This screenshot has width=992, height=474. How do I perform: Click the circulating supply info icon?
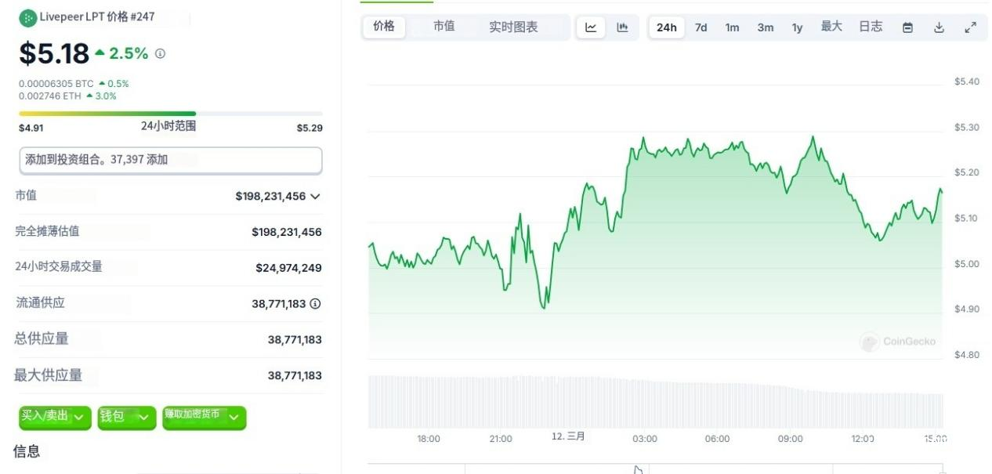pos(315,304)
